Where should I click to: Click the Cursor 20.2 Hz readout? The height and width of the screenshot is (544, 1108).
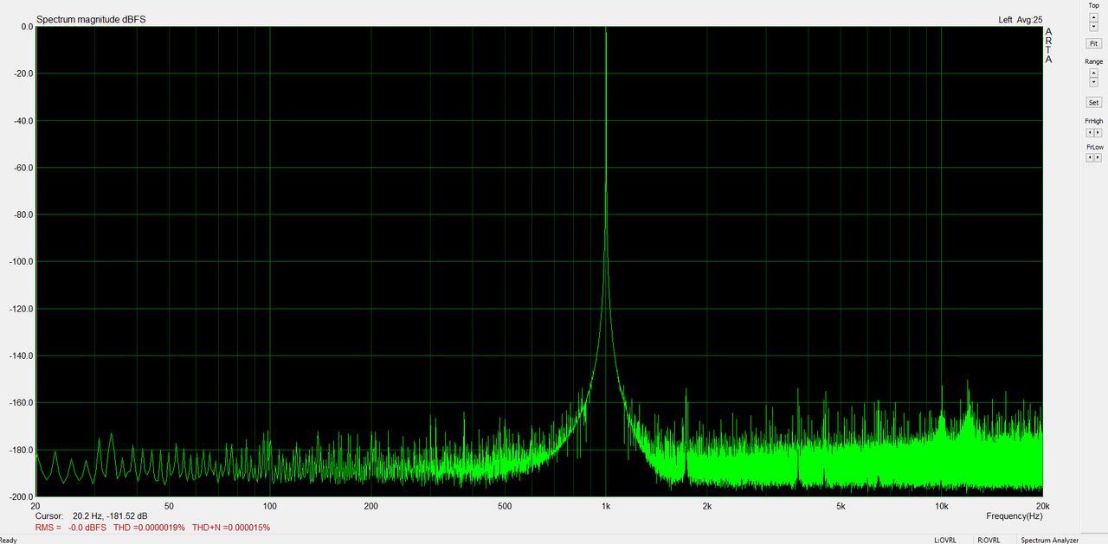[91, 515]
